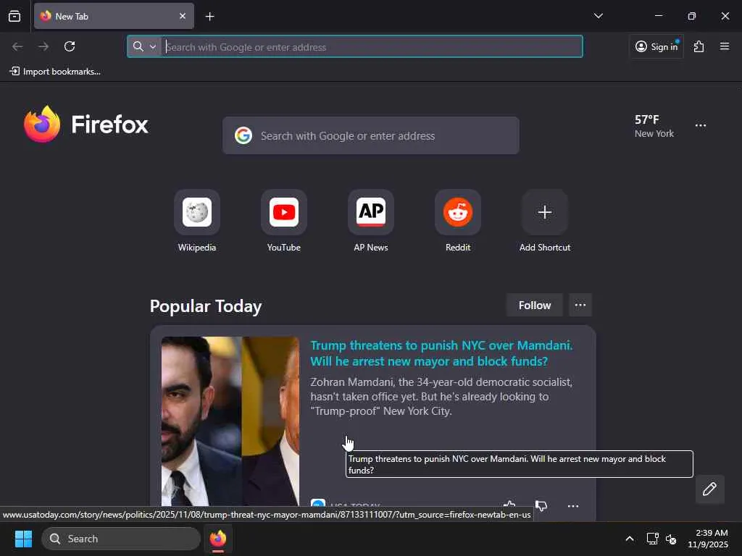Open the Windows Start menu

[x=23, y=539]
